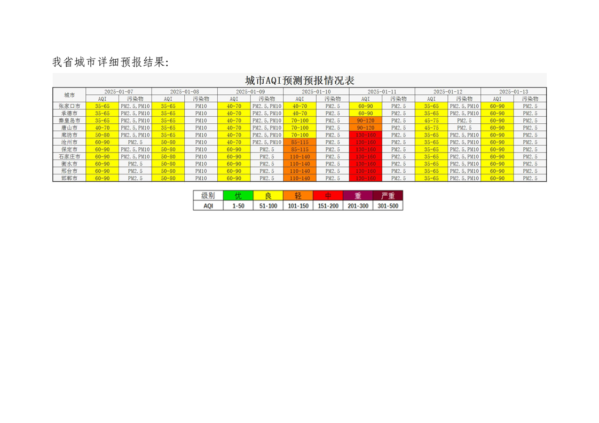Click the 我省城市详细预报结果 heading text
Screen dimensions: 599x423
(x=111, y=62)
